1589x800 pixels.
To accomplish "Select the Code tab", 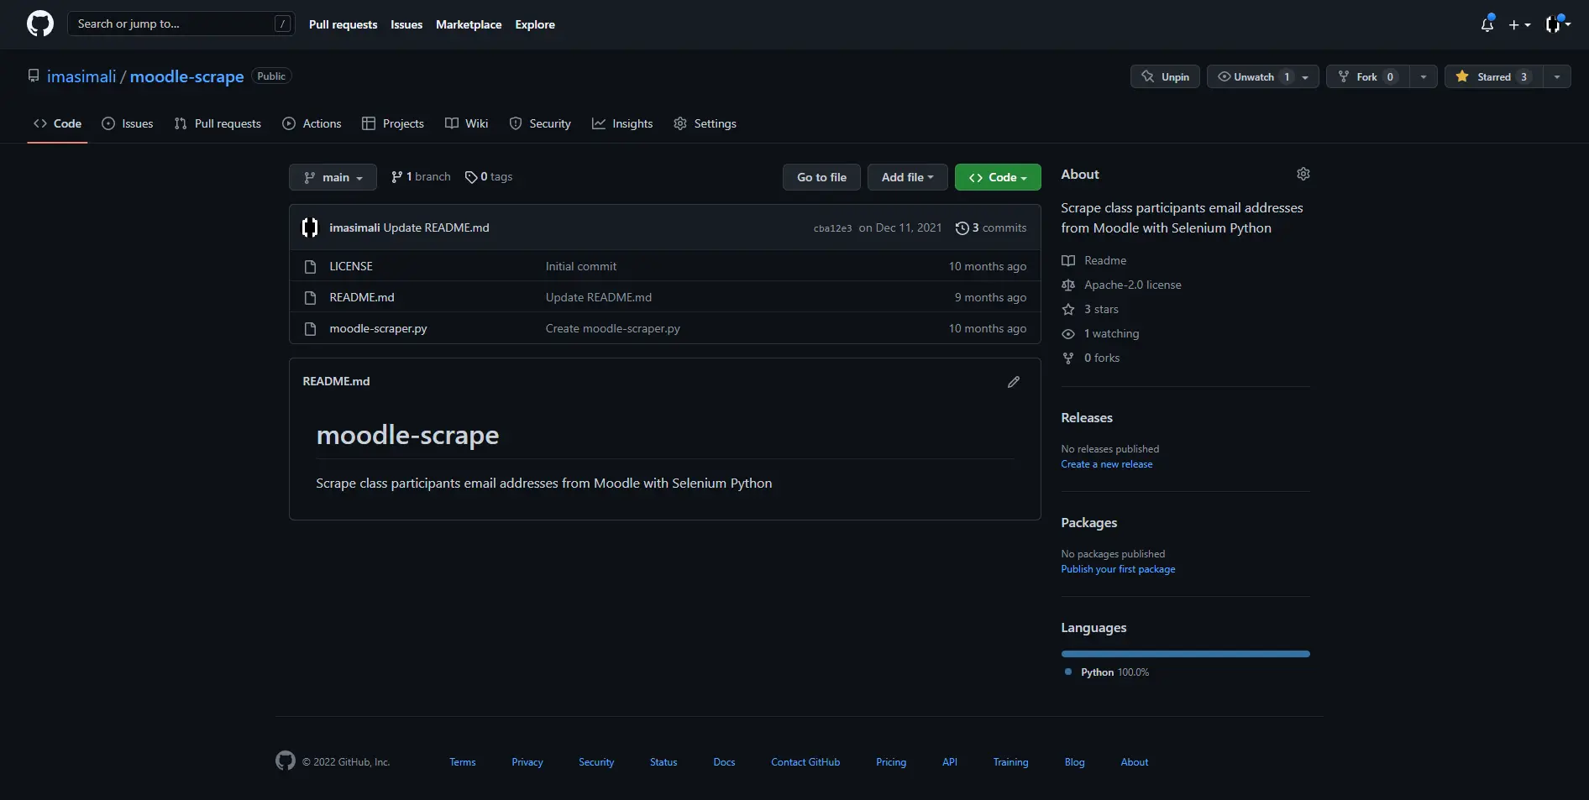I will point(57,123).
